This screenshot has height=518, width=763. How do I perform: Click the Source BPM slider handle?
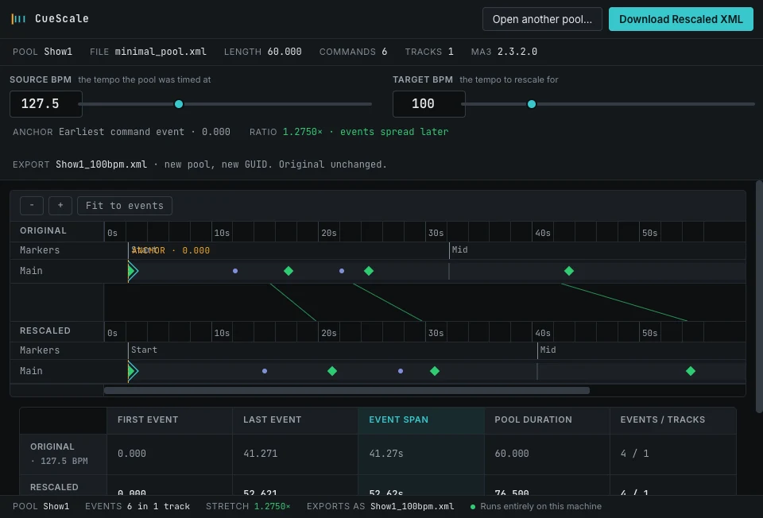pyautogui.click(x=179, y=104)
